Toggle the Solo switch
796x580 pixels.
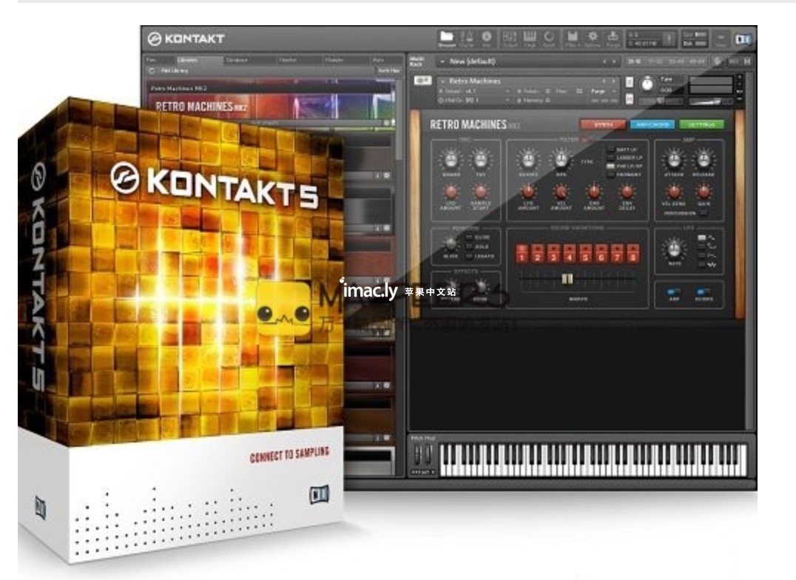point(469,246)
